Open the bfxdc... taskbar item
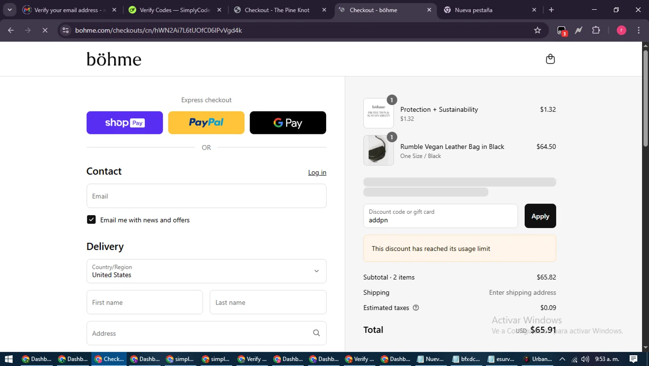Screen dimensions: 649x366 pyautogui.click(x=466, y=359)
